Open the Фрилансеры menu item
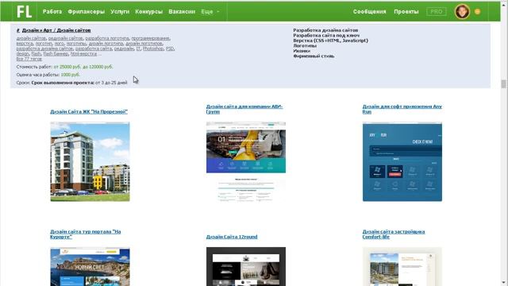Image resolution: width=508 pixels, height=286 pixels. [87, 12]
